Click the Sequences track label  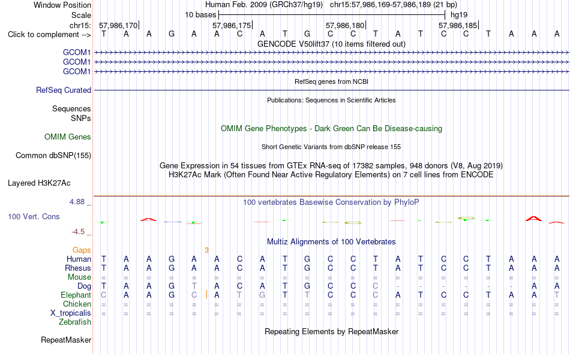click(x=71, y=108)
